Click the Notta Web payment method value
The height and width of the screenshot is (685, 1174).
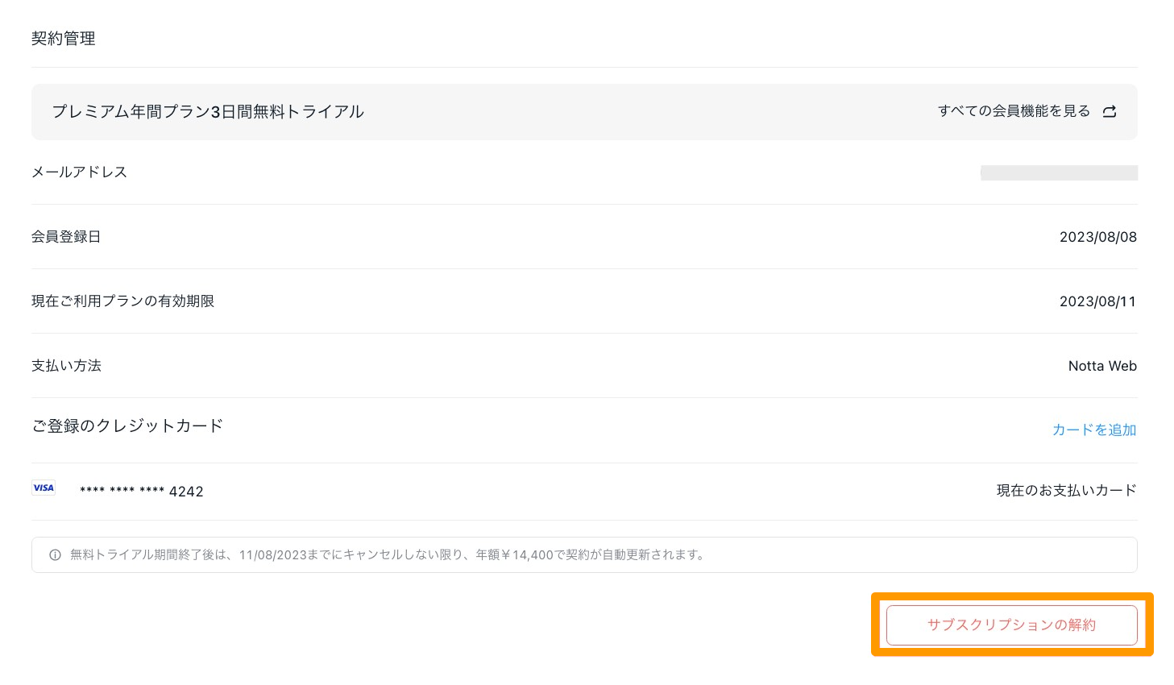point(1101,366)
